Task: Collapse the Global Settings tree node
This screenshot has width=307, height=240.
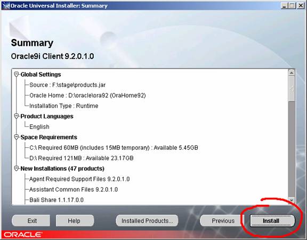Action: point(17,74)
